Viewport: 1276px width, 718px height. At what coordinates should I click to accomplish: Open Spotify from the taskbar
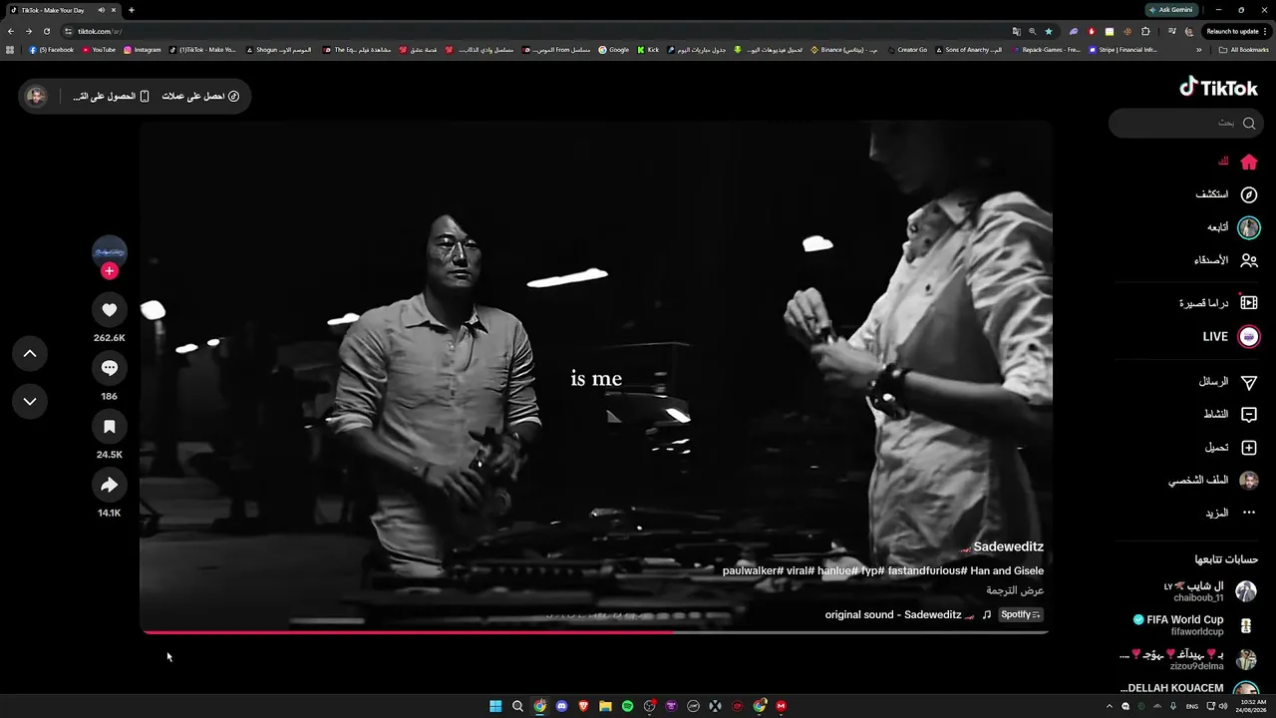[627, 706]
